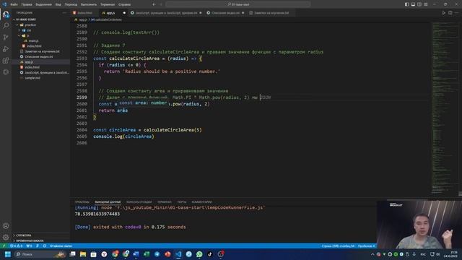Click the remote window status bar icon

(x=4, y=246)
